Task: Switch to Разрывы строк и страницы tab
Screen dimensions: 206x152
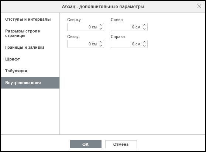Action: 30,33
